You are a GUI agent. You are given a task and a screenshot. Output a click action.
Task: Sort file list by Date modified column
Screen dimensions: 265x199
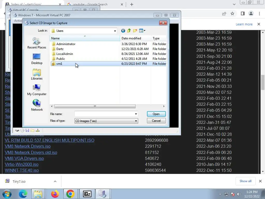point(135,38)
